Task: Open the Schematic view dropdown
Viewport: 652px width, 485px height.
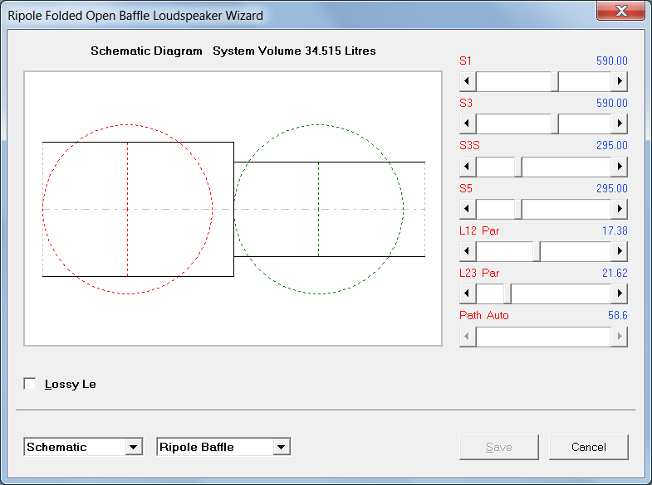Action: 133,447
